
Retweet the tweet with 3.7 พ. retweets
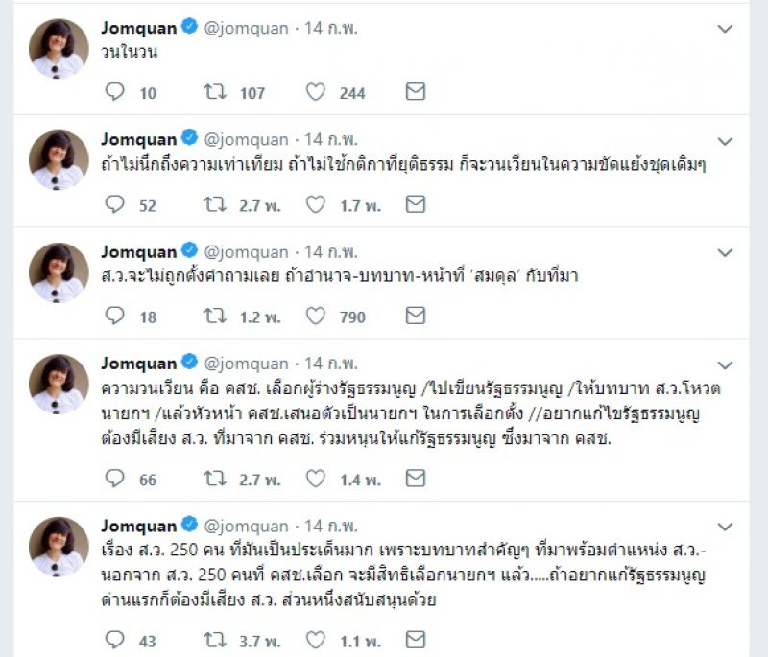point(215,640)
